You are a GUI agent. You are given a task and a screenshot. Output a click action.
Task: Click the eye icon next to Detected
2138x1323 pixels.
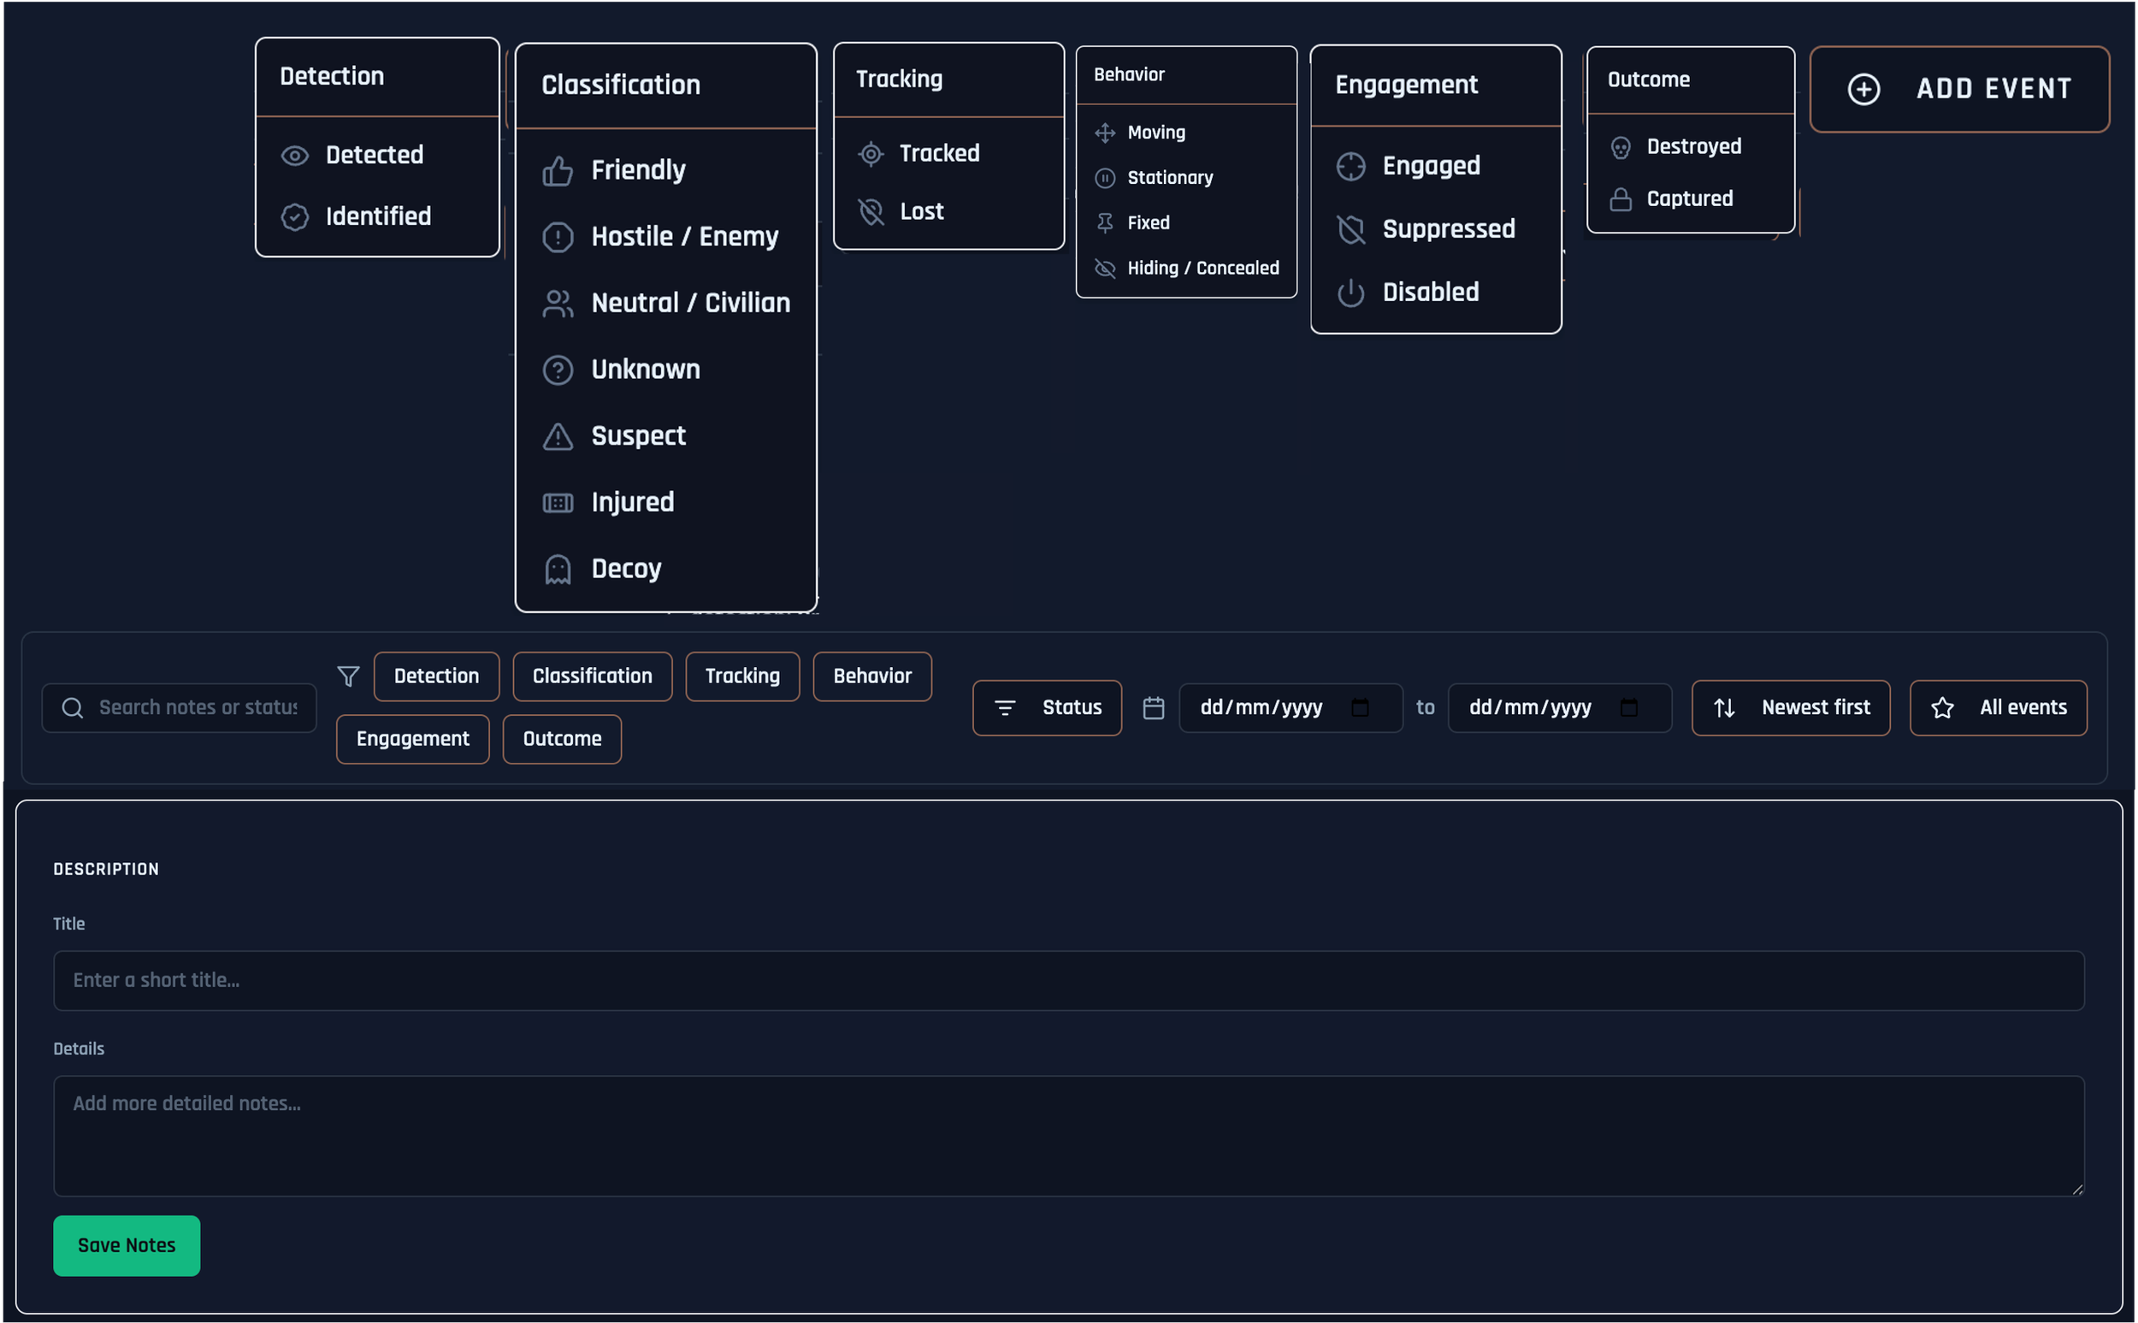[x=295, y=156]
